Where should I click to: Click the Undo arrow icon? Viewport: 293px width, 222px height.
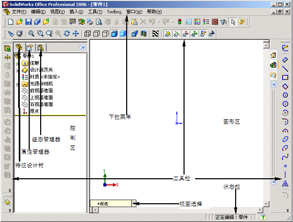(x=152, y=22)
